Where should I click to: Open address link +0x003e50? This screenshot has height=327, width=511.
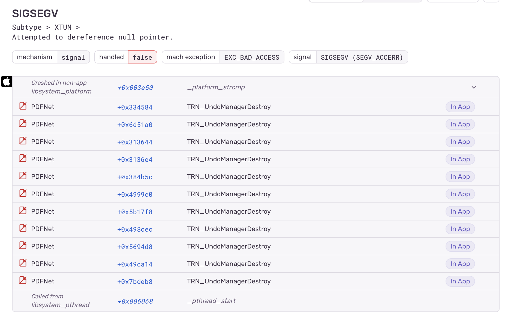coord(135,88)
